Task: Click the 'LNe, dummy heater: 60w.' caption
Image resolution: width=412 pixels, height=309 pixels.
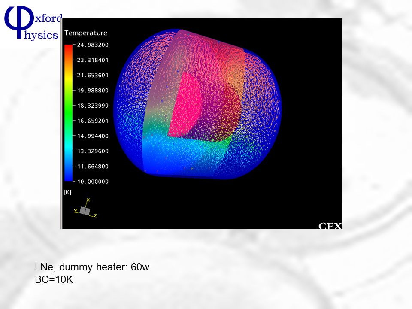Action: 93,267
